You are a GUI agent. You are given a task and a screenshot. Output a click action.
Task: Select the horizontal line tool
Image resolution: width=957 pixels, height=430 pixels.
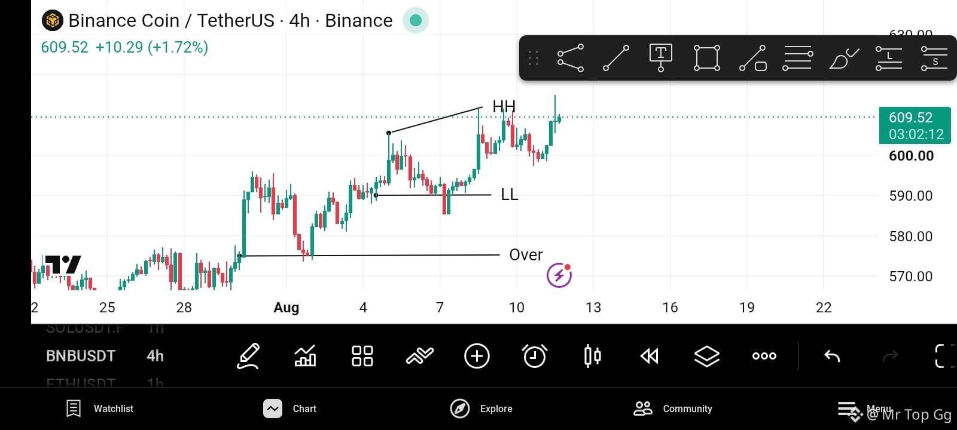[x=798, y=58]
